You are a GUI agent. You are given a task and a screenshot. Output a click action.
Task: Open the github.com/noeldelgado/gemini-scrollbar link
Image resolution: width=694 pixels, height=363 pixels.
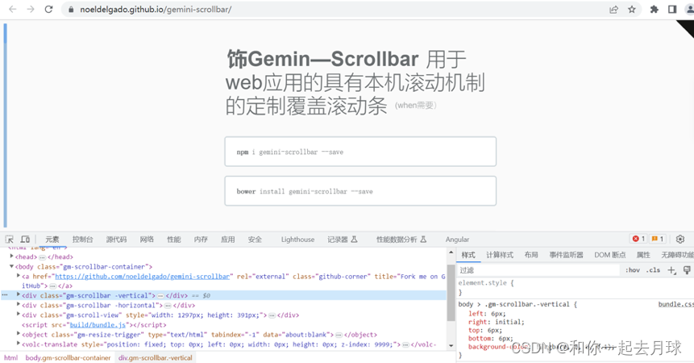tap(143, 277)
